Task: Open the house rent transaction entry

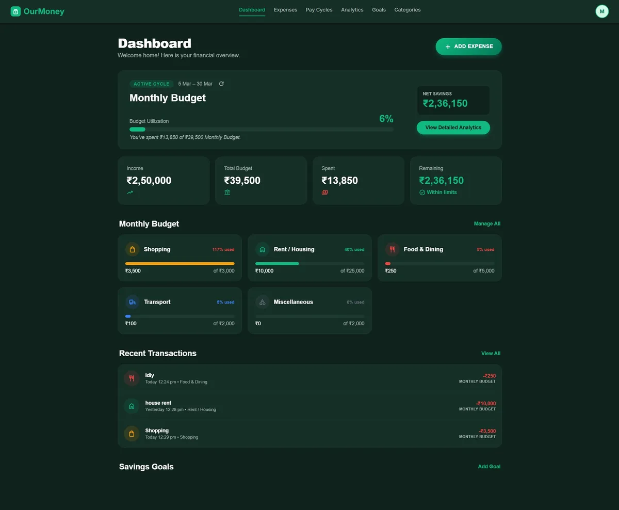Action: click(x=309, y=406)
